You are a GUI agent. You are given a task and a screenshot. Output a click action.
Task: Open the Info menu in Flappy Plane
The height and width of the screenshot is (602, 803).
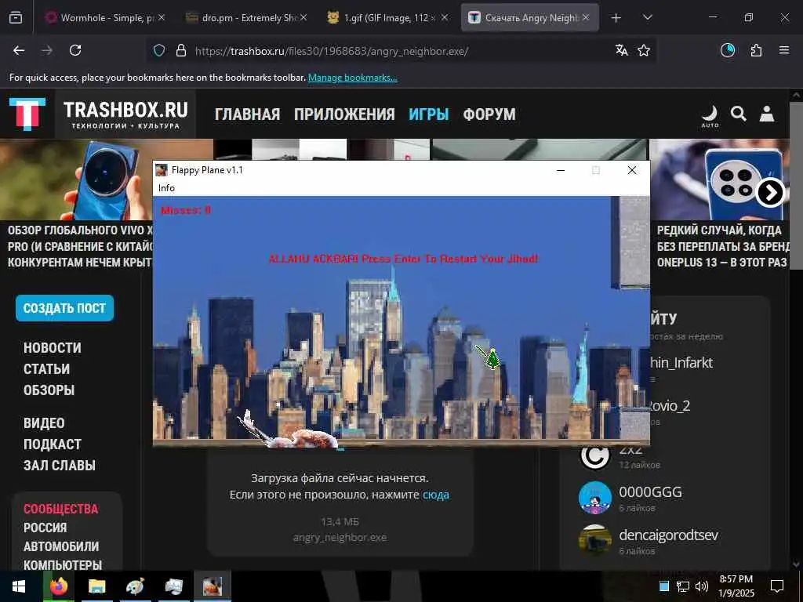(166, 188)
